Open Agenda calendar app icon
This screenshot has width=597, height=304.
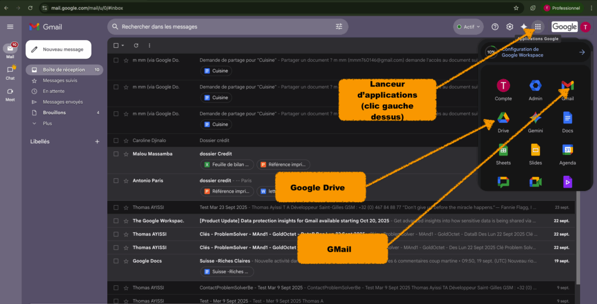coord(567,151)
